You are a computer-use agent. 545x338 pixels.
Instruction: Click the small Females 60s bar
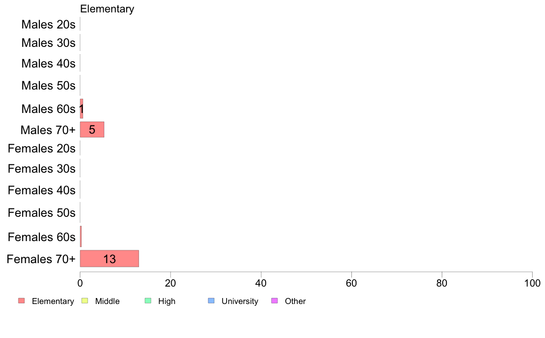coord(81,237)
